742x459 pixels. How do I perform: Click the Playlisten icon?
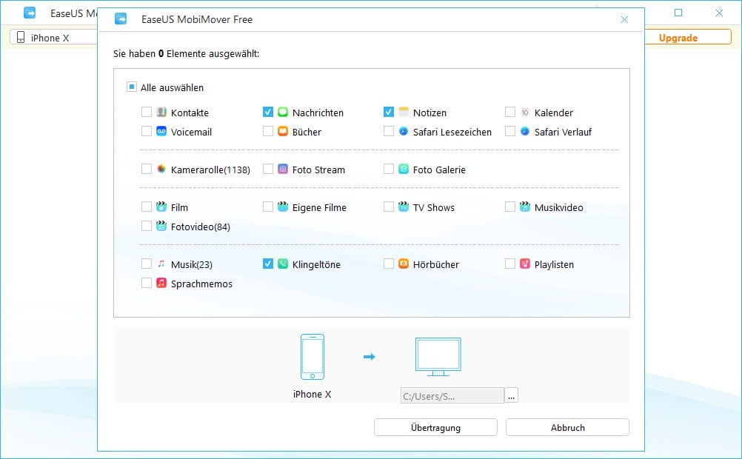pyautogui.click(x=525, y=264)
